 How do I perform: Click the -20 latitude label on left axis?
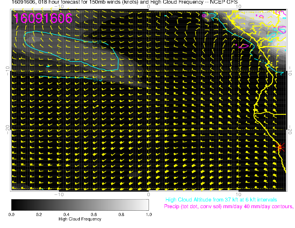(8, 130)
